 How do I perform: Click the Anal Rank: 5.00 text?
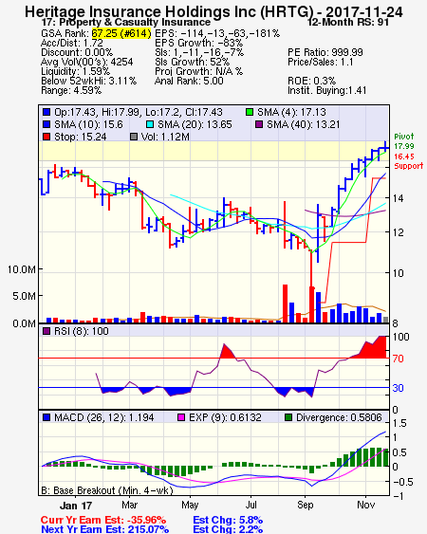[x=189, y=81]
